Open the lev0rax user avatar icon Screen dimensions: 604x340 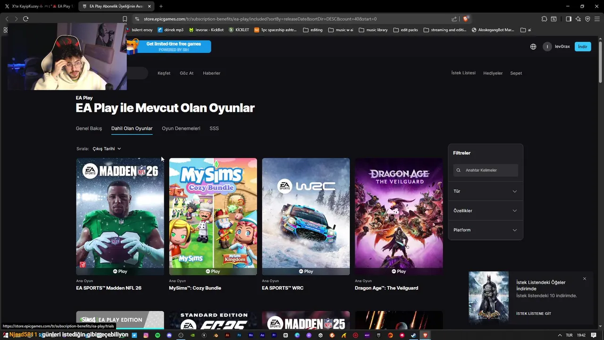coord(547,47)
